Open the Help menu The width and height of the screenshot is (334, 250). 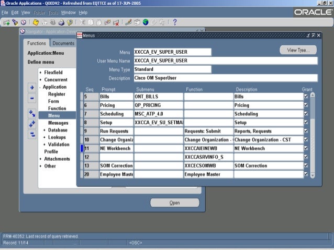click(x=83, y=13)
